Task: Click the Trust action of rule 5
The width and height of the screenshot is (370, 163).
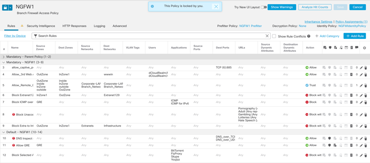Action: (x=311, y=85)
